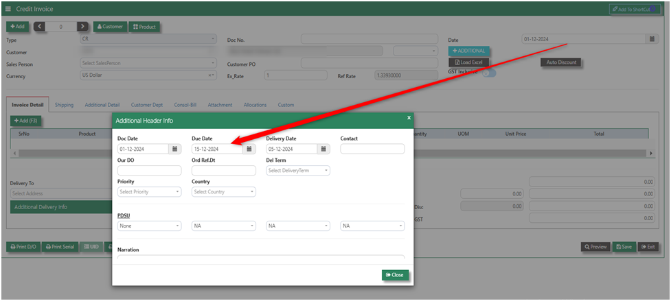This screenshot has width=671, height=301.
Task: Switch to Shipping tab
Action: pyautogui.click(x=64, y=105)
